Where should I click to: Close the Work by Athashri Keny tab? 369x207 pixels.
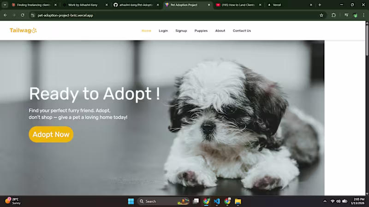pyautogui.click(x=107, y=5)
